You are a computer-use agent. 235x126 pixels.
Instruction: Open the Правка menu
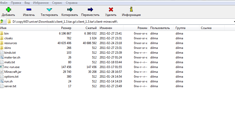pyautogui.click(x=16, y=3)
